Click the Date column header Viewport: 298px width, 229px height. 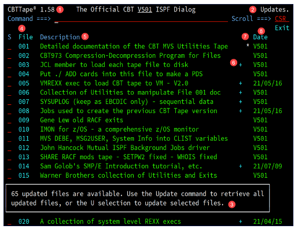coord(260,37)
